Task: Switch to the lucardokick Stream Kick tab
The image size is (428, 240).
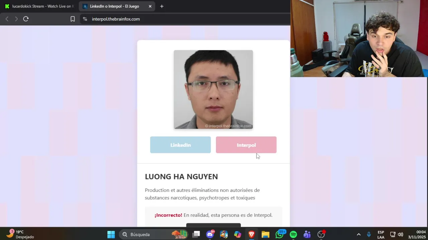Action: pyautogui.click(x=39, y=6)
